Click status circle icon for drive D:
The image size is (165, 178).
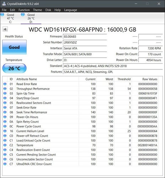point(23,15)
